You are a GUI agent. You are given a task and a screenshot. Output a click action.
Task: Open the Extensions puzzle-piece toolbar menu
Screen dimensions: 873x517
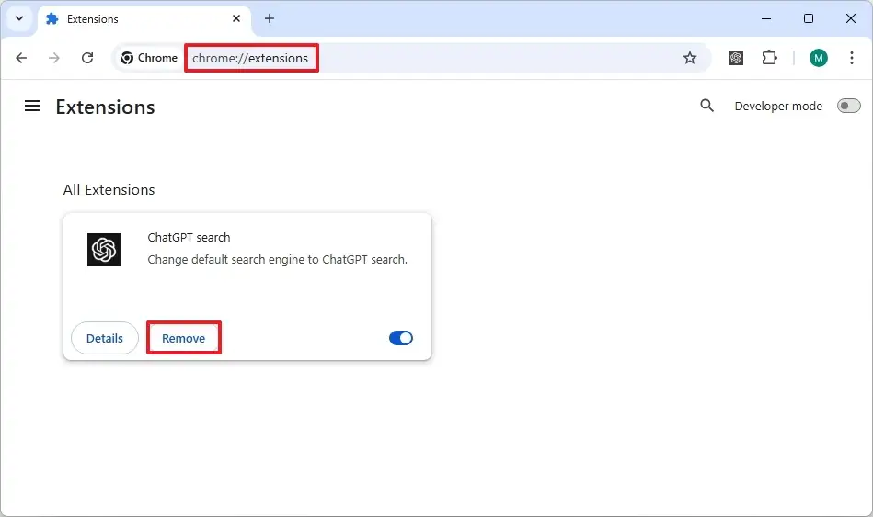[769, 58]
